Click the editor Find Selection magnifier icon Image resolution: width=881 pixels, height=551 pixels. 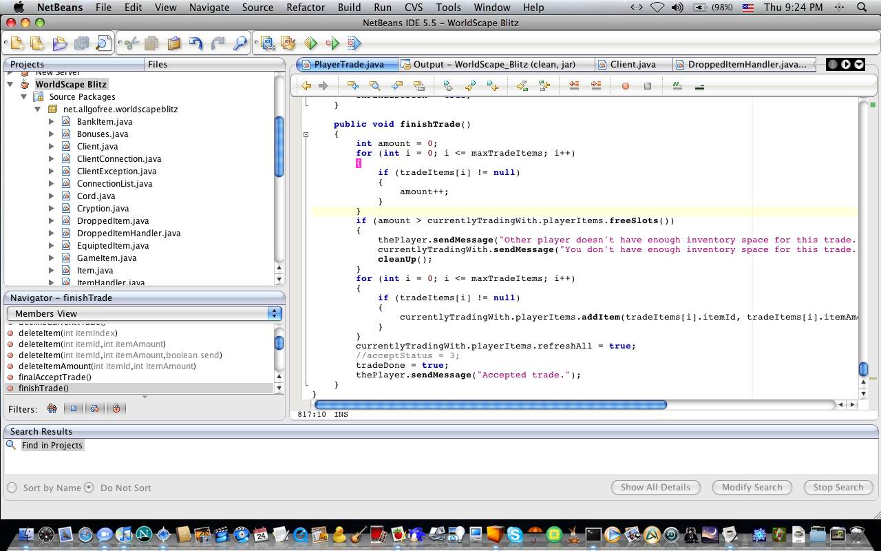point(375,86)
